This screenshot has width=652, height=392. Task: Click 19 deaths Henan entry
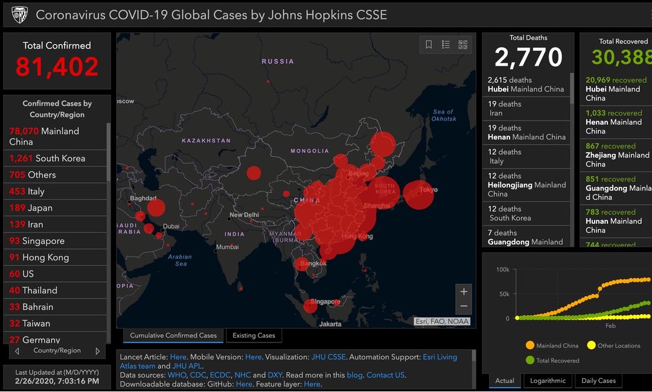click(526, 133)
